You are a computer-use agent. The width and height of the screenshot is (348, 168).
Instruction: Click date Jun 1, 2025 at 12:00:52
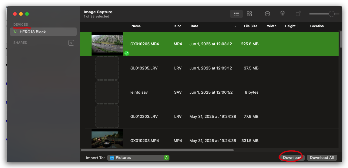coord(211,92)
